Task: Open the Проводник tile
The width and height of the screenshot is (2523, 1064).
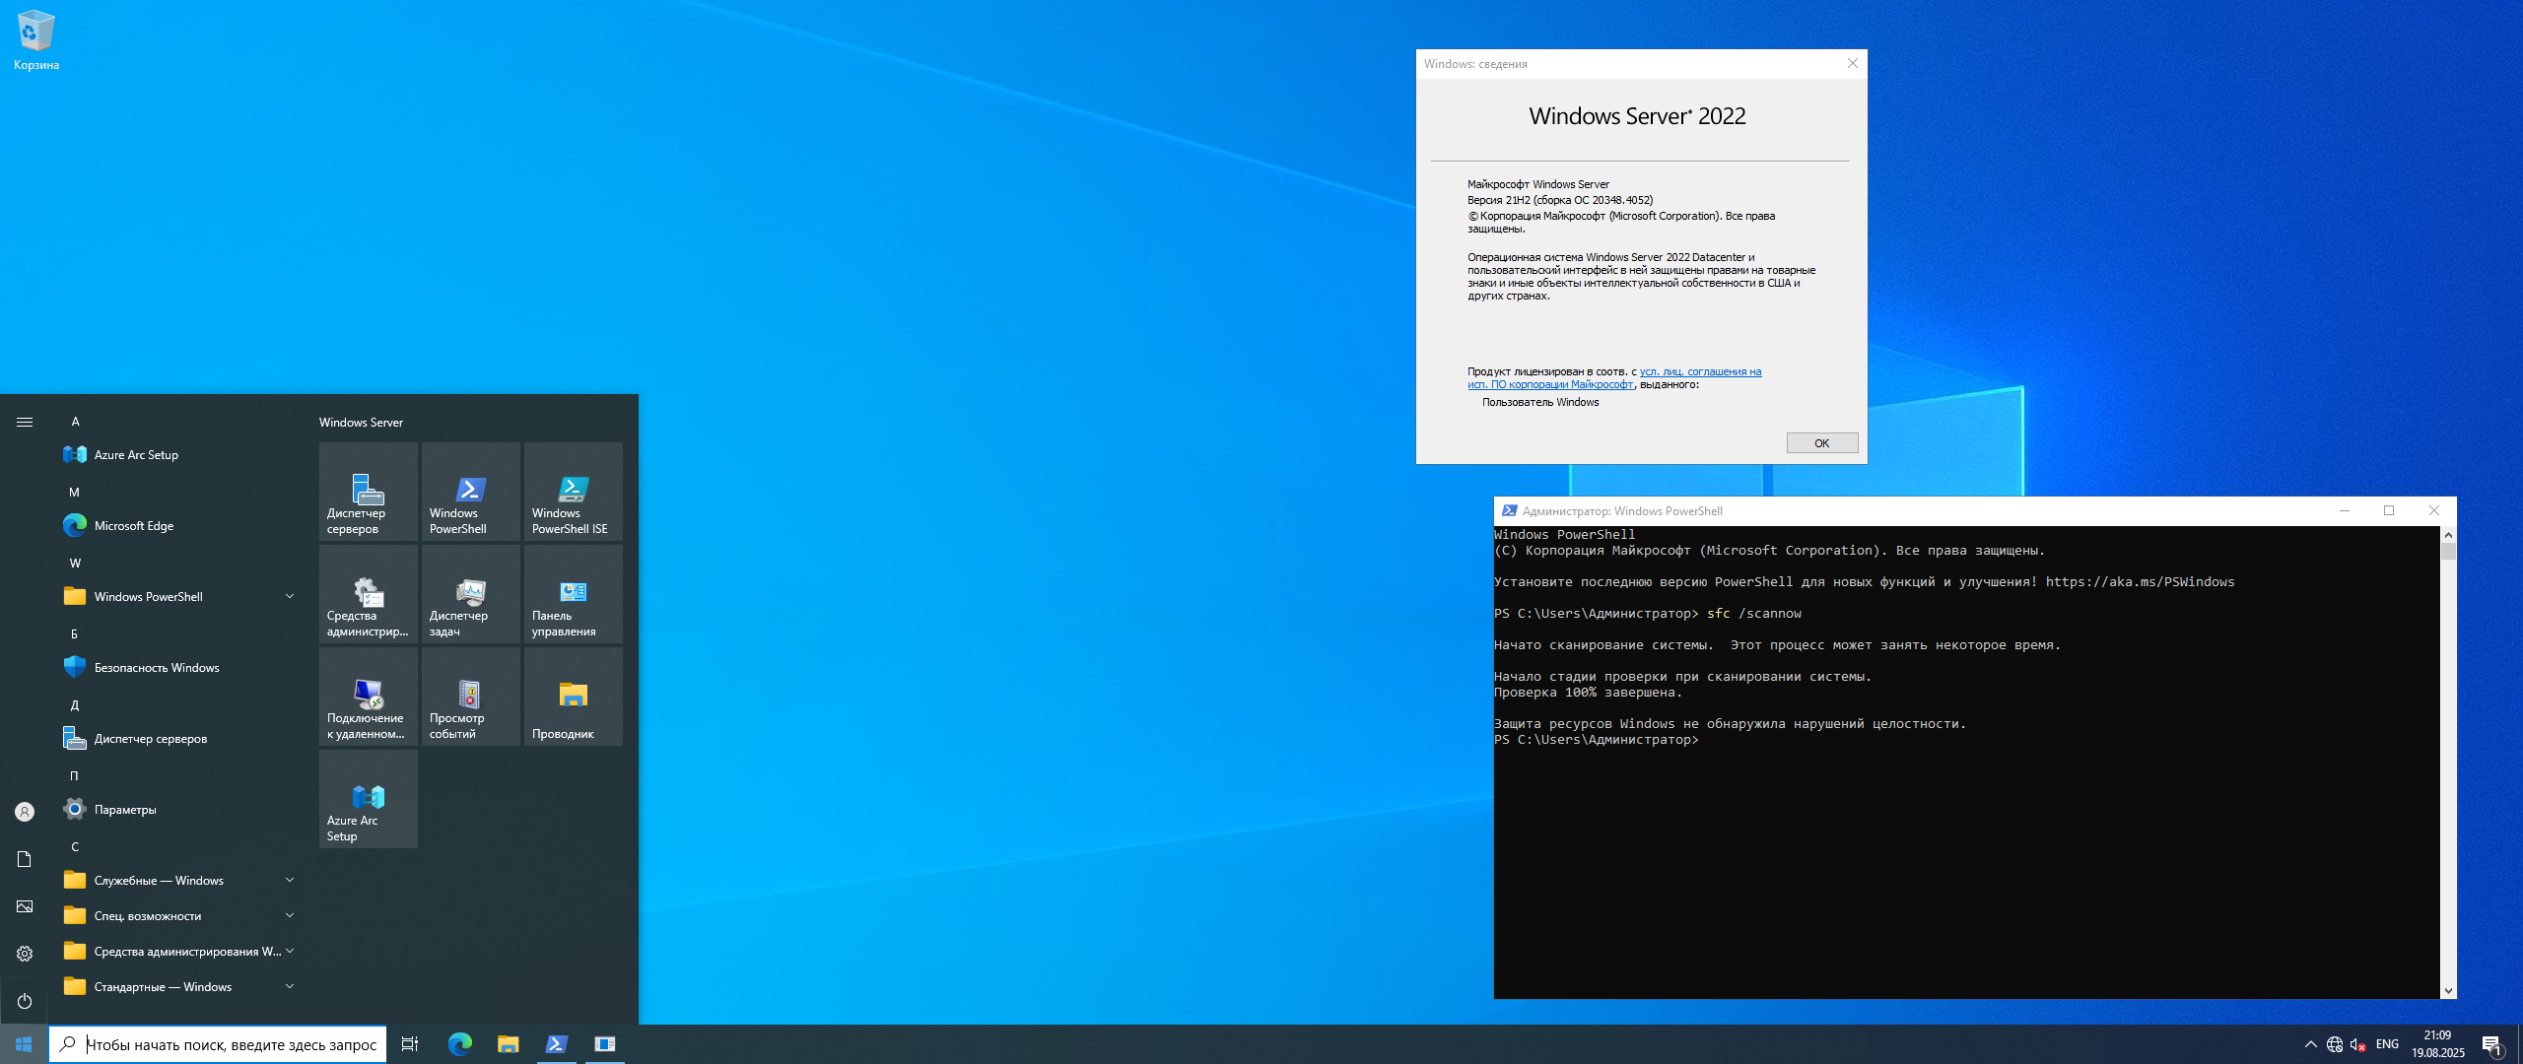Action: click(x=574, y=697)
